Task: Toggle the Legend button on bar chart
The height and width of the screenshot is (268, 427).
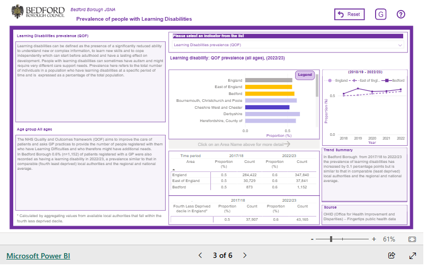Action: coord(305,75)
